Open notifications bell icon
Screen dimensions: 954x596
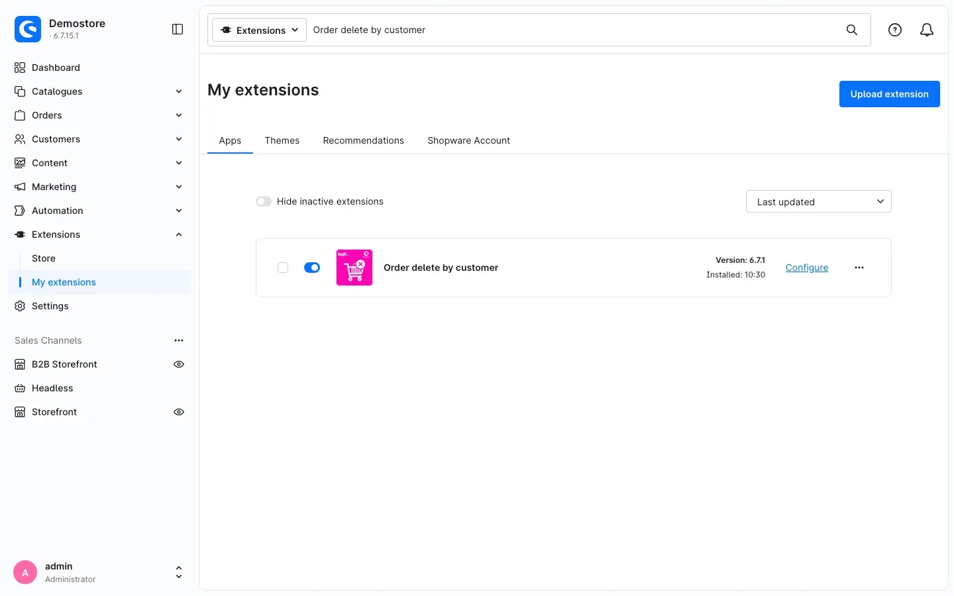pyautogui.click(x=927, y=30)
